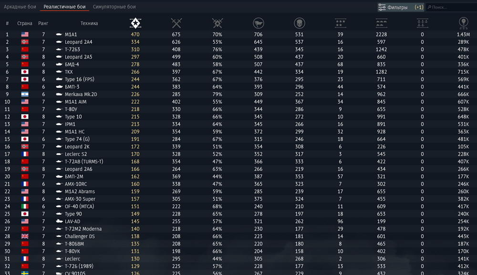Sort by ground kills tank silhouettes icon

[381, 23]
